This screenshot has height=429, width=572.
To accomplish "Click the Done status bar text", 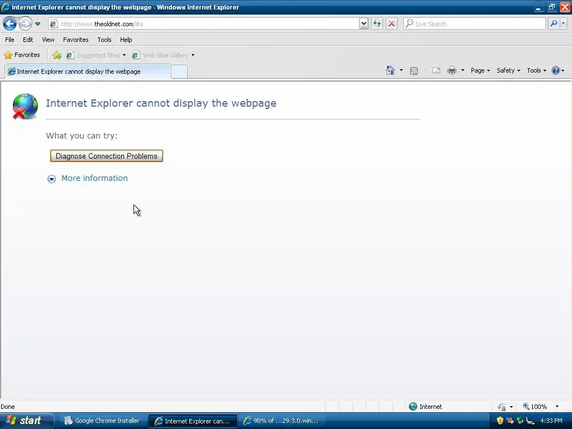I will pyautogui.click(x=8, y=407).
